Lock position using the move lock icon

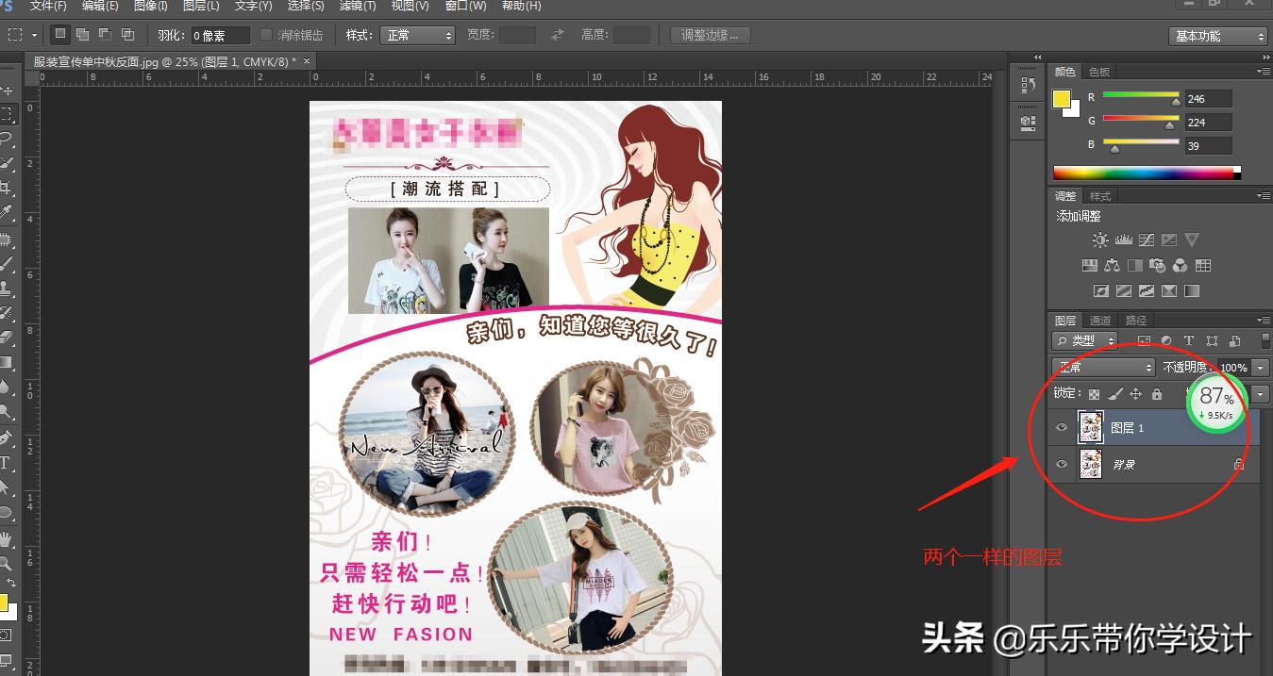tap(1136, 393)
